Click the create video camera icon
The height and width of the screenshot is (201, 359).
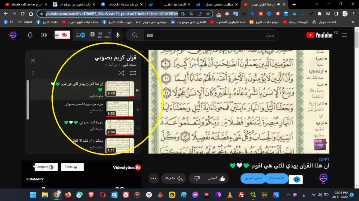[44, 35]
